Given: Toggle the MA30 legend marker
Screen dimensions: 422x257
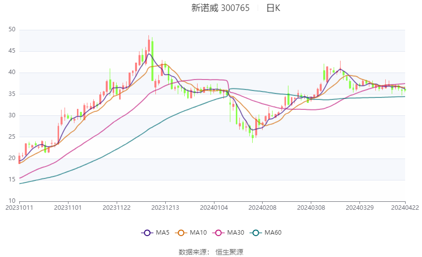Looking at the screenshot, I should coord(218,233).
